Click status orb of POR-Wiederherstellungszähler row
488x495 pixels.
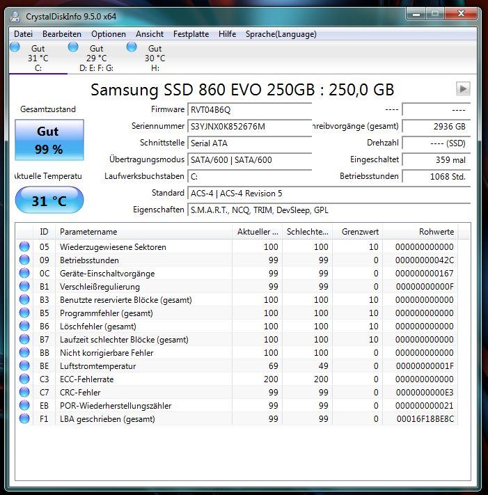tap(24, 405)
